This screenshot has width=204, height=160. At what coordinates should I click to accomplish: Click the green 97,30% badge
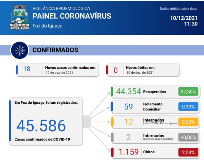pyautogui.click(x=188, y=92)
